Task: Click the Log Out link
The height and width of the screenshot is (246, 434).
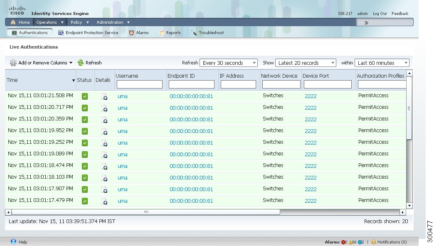Action: click(380, 14)
